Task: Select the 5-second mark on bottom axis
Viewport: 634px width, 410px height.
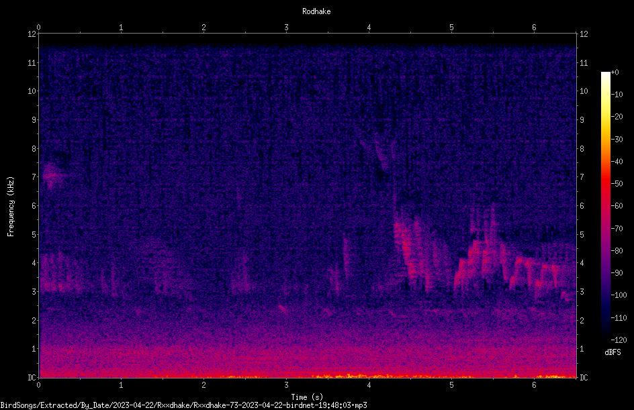Action: tap(451, 385)
